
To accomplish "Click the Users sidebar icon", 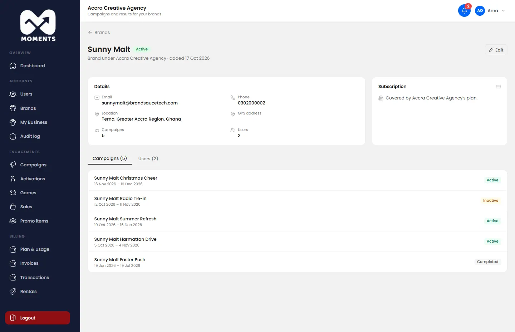I will [x=13, y=94].
